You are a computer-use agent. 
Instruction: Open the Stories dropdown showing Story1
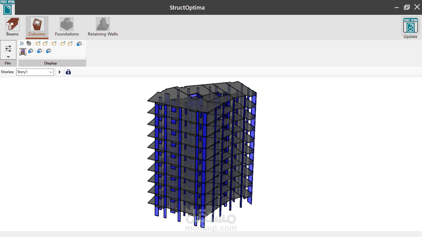[x=35, y=72]
